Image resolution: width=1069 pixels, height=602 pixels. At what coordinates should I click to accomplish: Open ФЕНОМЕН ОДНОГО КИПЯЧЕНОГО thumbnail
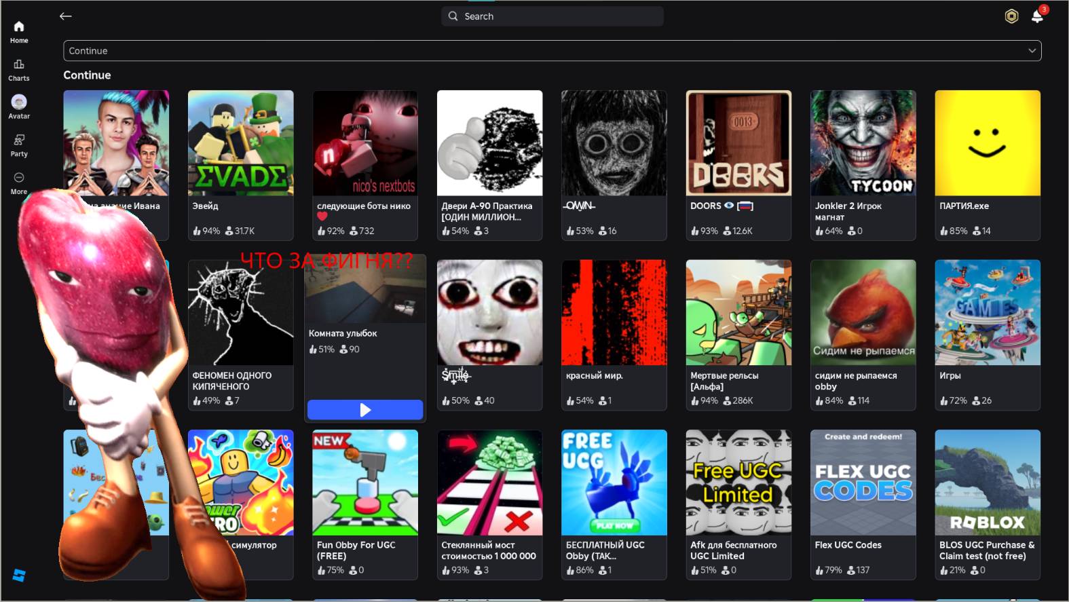(241, 313)
